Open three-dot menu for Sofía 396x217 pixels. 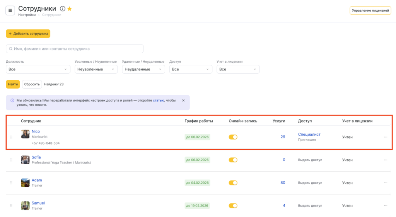pyautogui.click(x=386, y=160)
